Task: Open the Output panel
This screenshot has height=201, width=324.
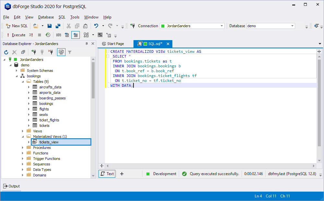Action: pos(11,186)
